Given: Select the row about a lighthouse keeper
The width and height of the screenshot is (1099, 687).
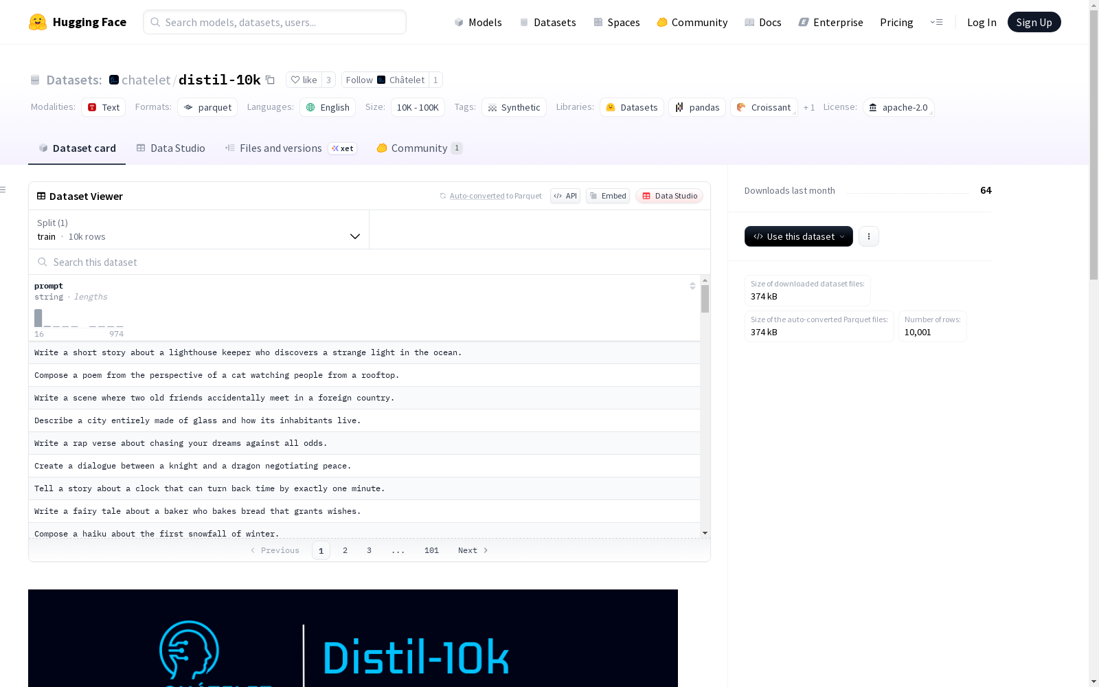Looking at the screenshot, I should (364, 352).
